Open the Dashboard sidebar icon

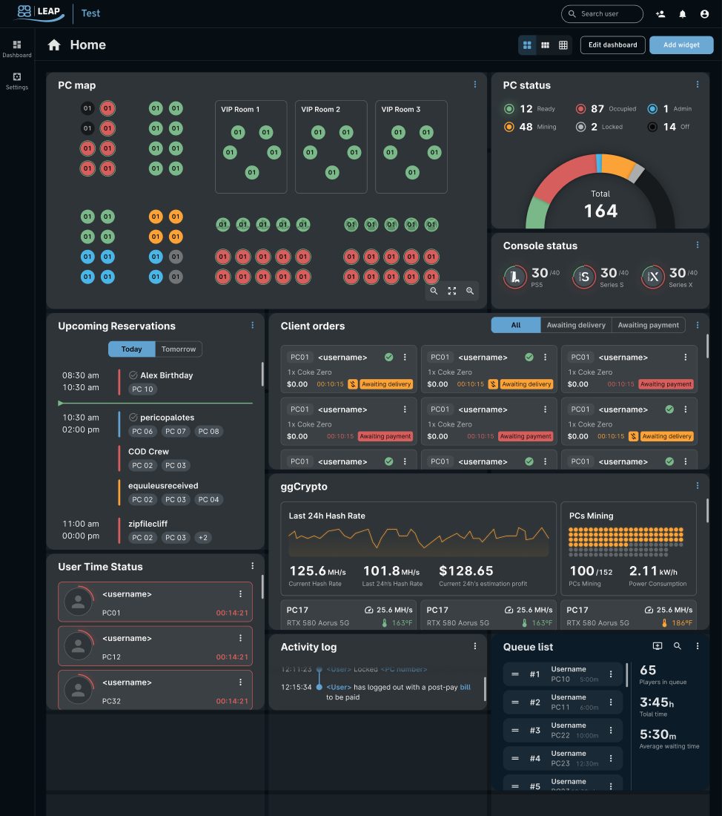coord(16,48)
